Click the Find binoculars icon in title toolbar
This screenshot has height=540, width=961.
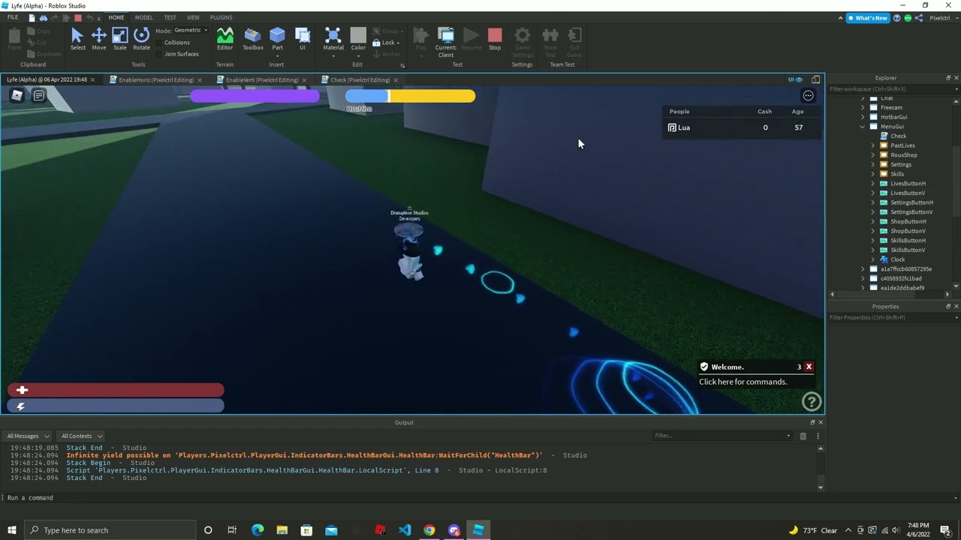43,17
